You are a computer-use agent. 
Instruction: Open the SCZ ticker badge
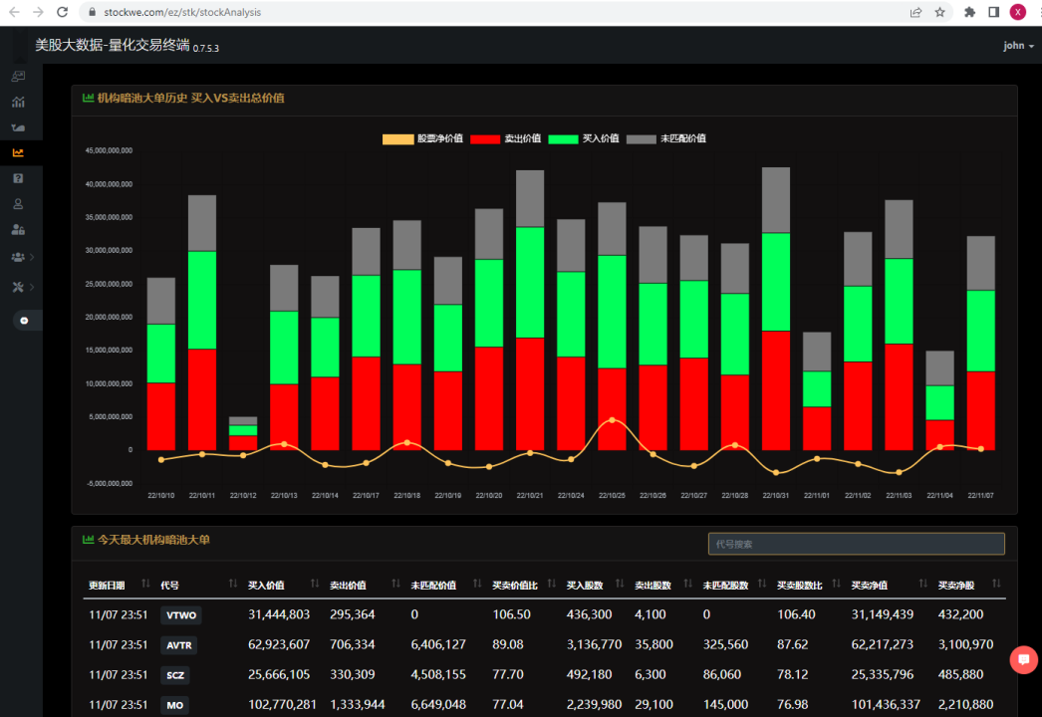pyautogui.click(x=174, y=675)
